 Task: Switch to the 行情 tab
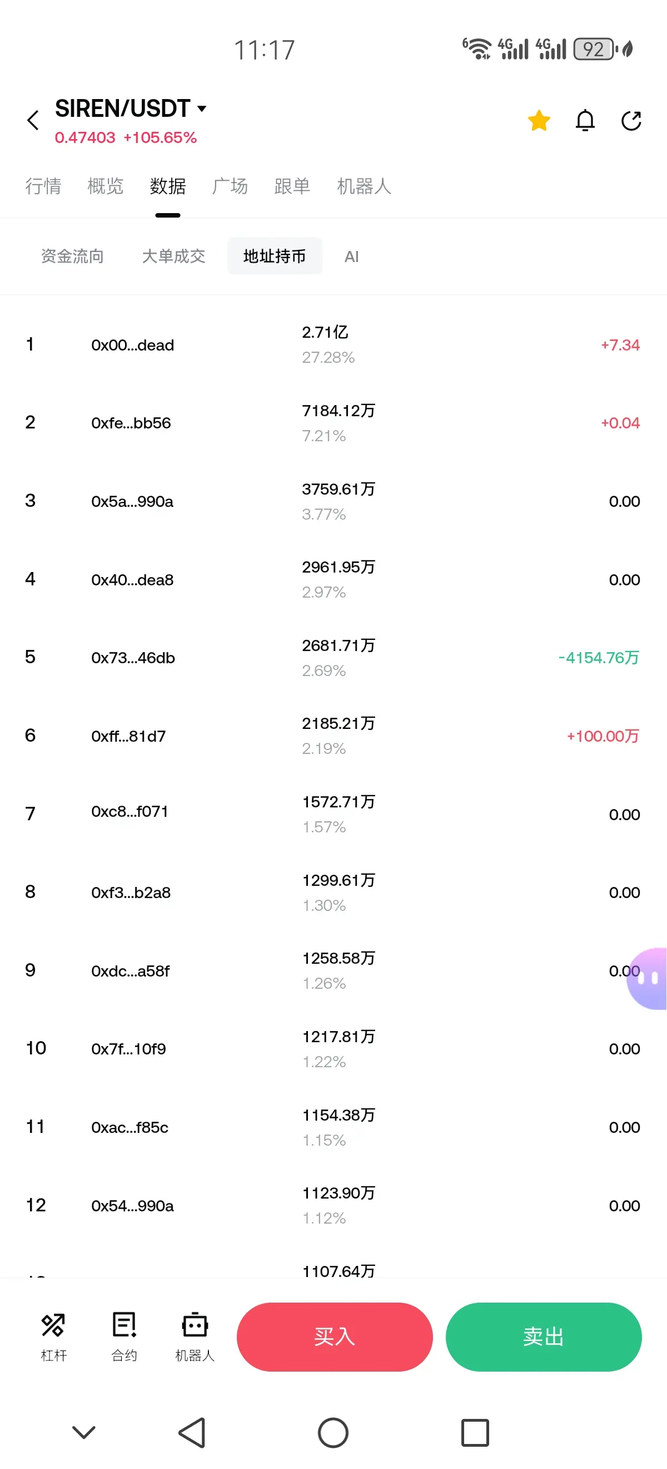pos(43,186)
